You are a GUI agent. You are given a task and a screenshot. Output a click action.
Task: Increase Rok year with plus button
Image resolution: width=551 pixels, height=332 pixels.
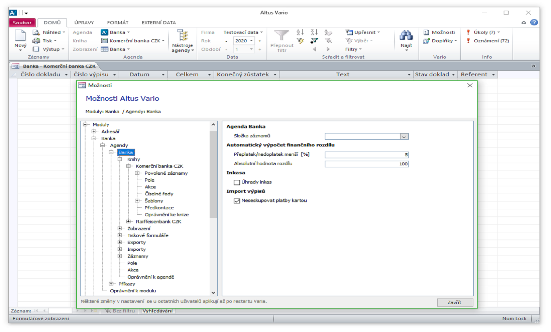(260, 41)
